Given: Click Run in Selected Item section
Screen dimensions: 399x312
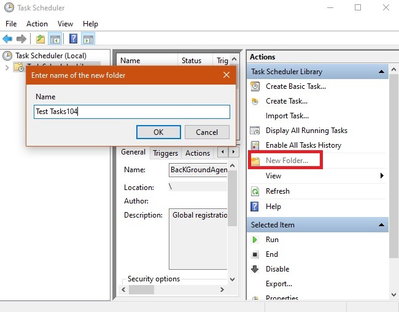Looking at the screenshot, I should (272, 240).
